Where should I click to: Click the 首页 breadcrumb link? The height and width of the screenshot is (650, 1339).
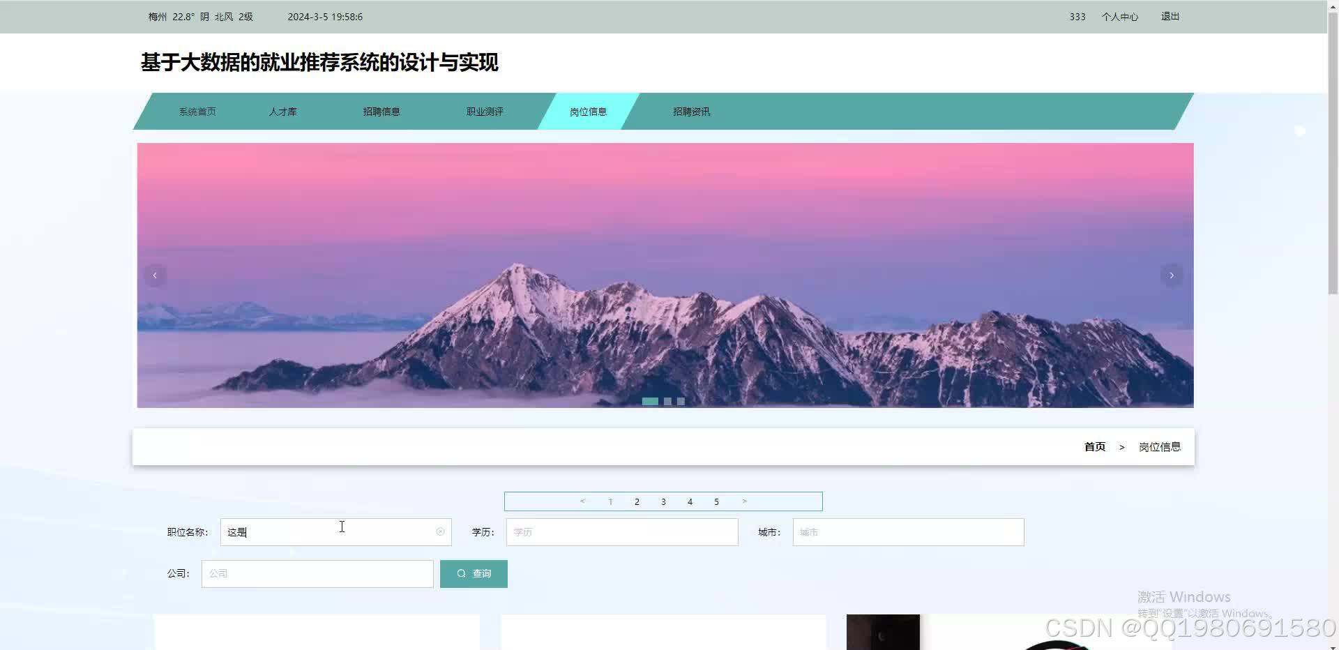(1094, 446)
